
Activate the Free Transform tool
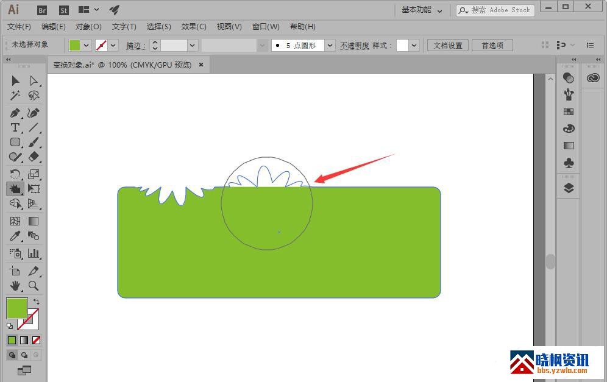click(34, 189)
